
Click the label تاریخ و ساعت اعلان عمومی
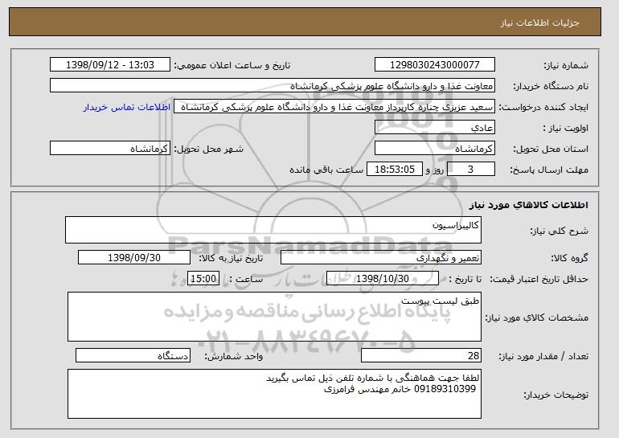tap(232, 66)
